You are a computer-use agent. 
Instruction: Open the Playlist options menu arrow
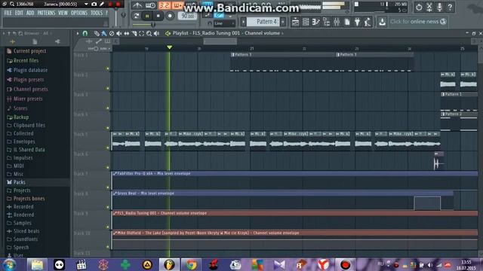tap(77, 33)
